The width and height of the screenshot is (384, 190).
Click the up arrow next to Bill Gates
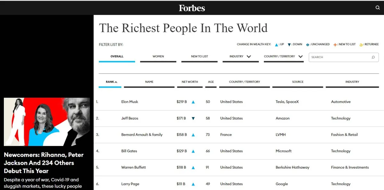193,151
